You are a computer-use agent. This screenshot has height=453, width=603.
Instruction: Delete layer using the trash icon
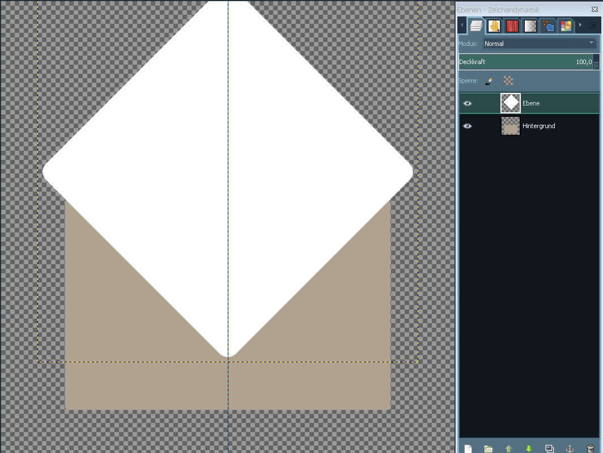[590, 448]
